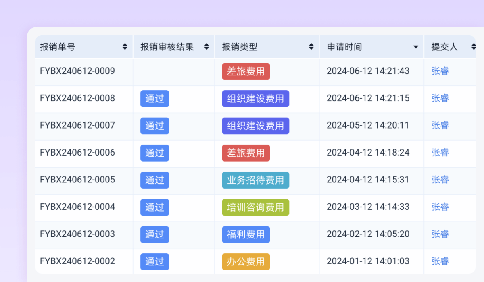
Task: Click 通过 tag in row FYBX240612-0005
Action: (155, 180)
